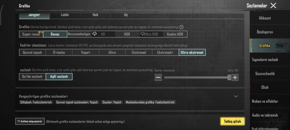The image size is (290, 130).
Task: Enable Aqlli sozlash mode
Action: pos(59,77)
